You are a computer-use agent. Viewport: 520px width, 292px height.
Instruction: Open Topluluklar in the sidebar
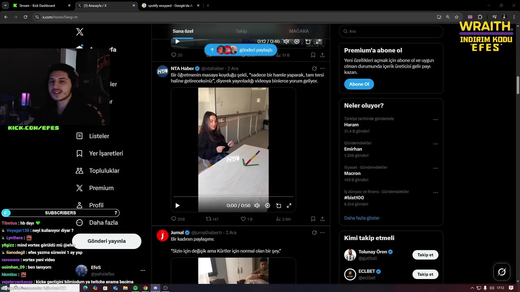pyautogui.click(x=97, y=171)
